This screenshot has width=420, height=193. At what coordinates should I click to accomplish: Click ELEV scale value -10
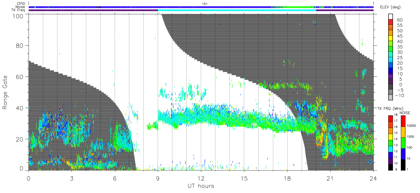tap(399, 95)
